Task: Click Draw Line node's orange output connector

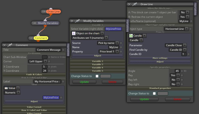Action: point(51,14)
